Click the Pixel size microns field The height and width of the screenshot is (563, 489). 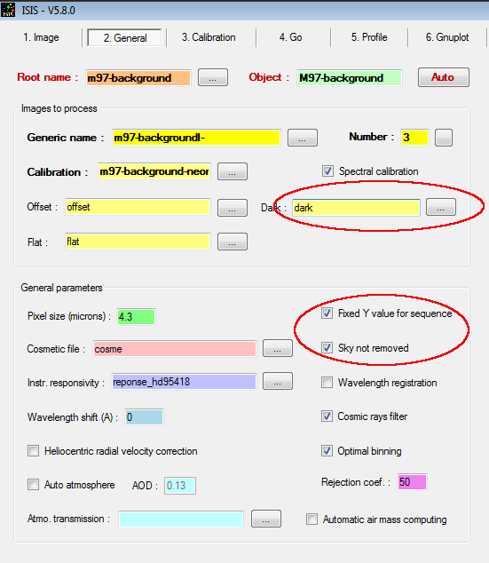[136, 317]
